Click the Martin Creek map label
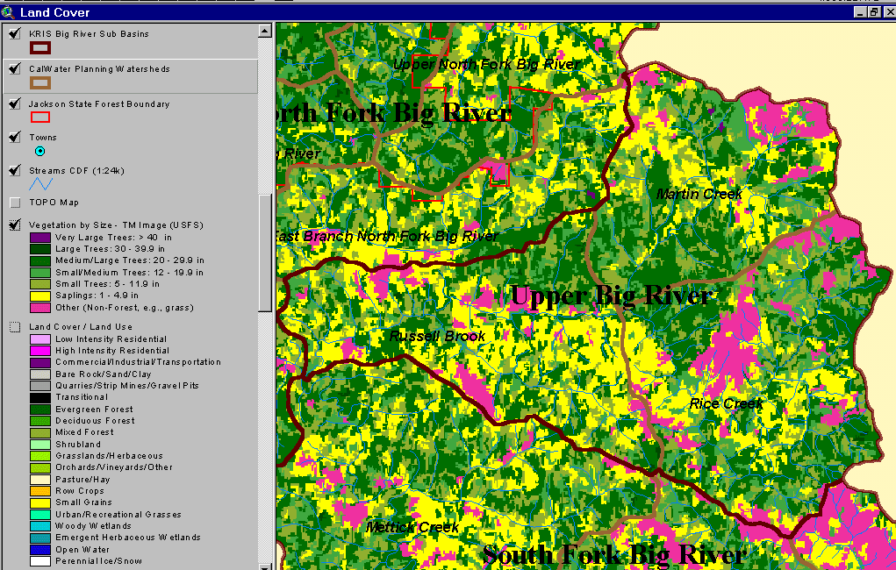896x570 pixels. [699, 194]
